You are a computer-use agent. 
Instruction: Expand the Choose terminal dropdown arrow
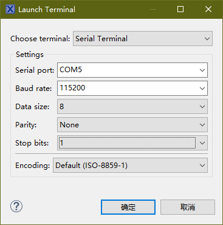(207, 39)
